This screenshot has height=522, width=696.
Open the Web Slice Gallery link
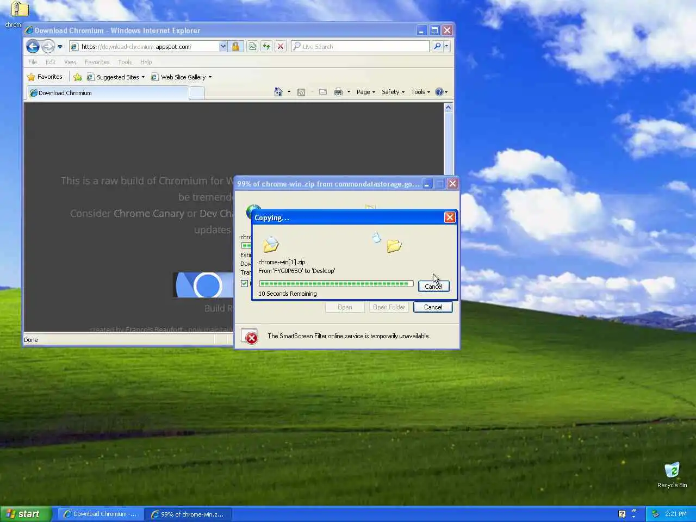pyautogui.click(x=178, y=77)
